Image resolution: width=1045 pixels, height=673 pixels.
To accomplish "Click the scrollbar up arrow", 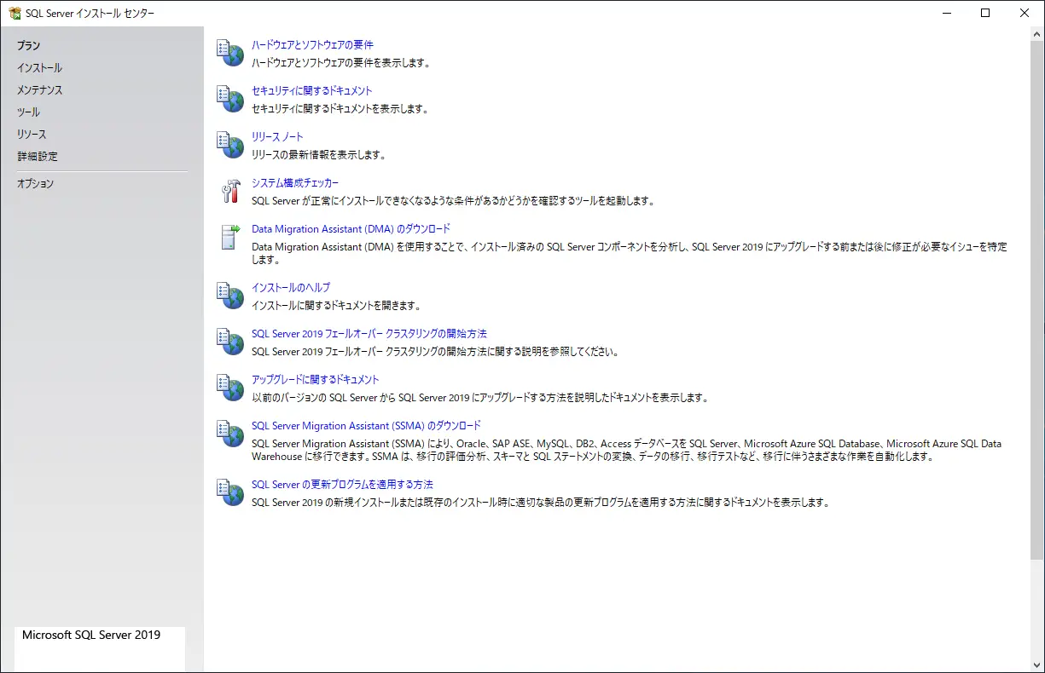I will [1037, 33].
